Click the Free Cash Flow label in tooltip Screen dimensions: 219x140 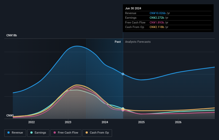click(135, 22)
